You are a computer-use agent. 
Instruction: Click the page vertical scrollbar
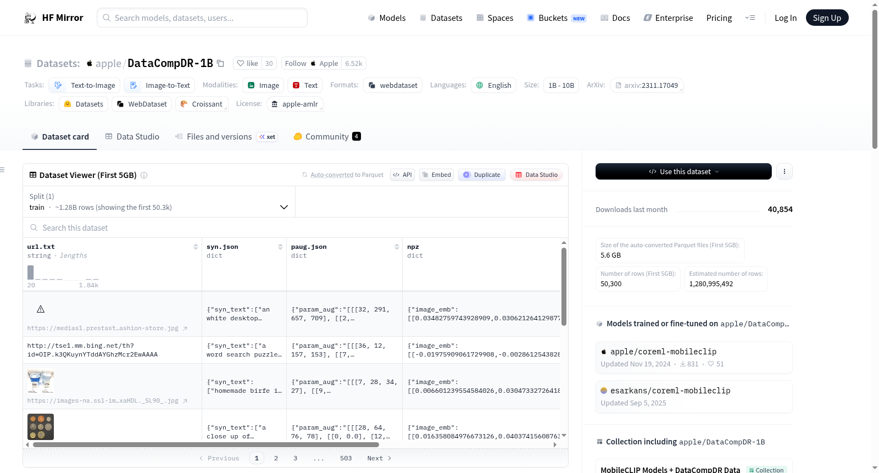coord(875,79)
